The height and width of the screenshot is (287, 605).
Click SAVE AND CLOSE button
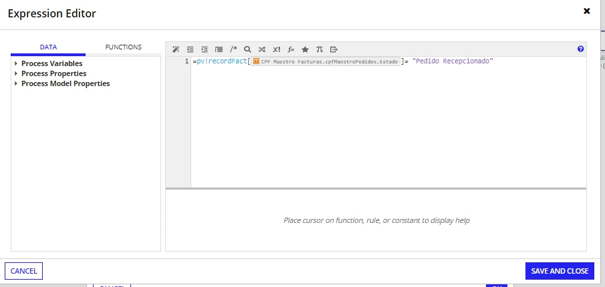560,271
